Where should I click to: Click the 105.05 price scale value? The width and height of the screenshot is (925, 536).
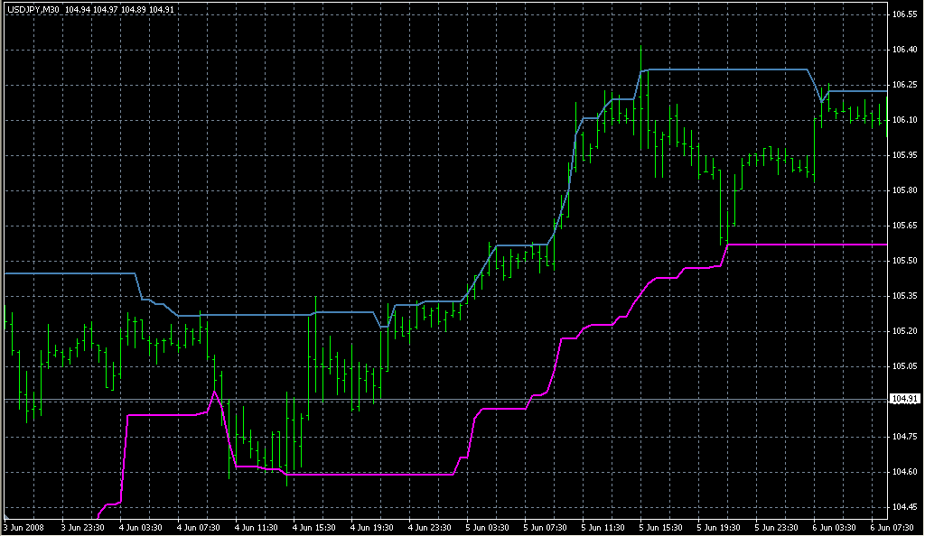click(904, 366)
